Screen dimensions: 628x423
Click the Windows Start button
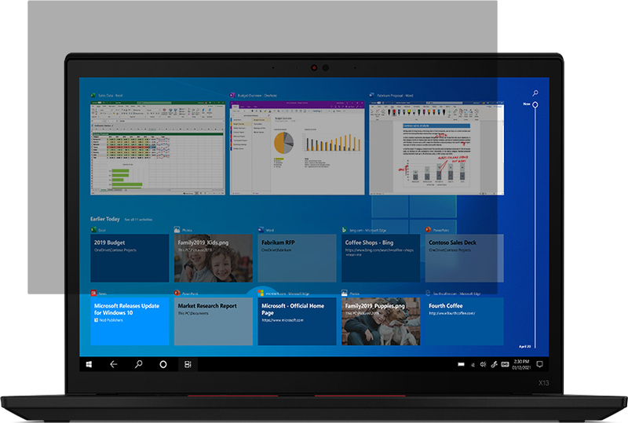click(x=89, y=364)
